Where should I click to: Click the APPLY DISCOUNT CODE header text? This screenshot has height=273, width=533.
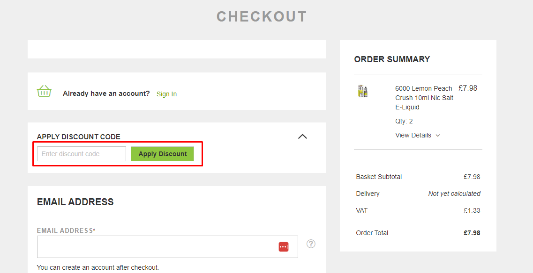pos(78,136)
